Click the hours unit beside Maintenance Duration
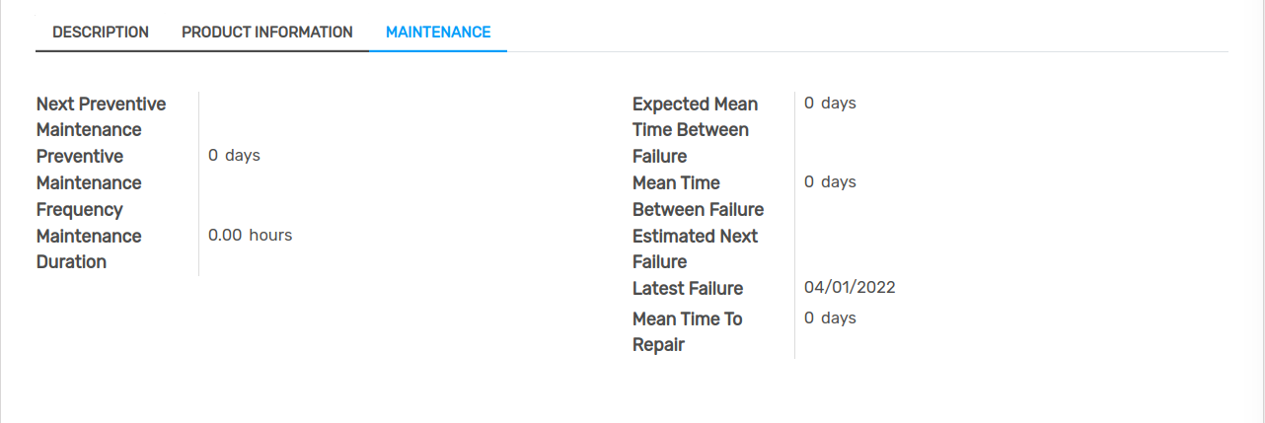Image resolution: width=1265 pixels, height=423 pixels. click(x=270, y=235)
